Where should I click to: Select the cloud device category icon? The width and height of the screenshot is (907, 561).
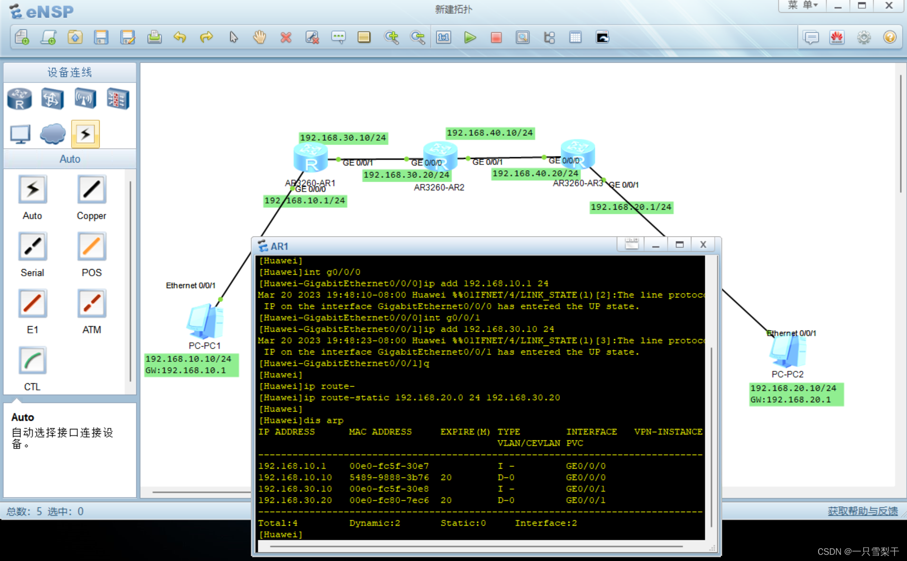coord(53,134)
